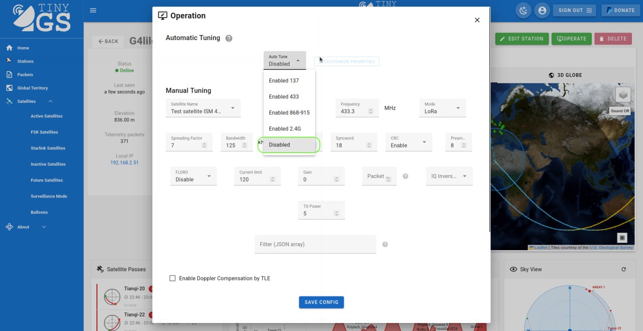Open the user account icon

coord(542,11)
